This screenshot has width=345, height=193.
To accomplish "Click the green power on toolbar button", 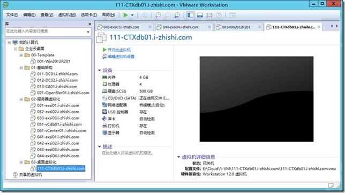I will pos(125,15).
